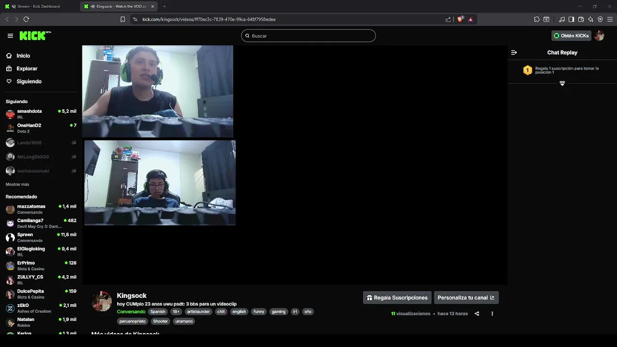Open recommended channel Camilanga7
This screenshot has width=617, height=347.
[41, 223]
